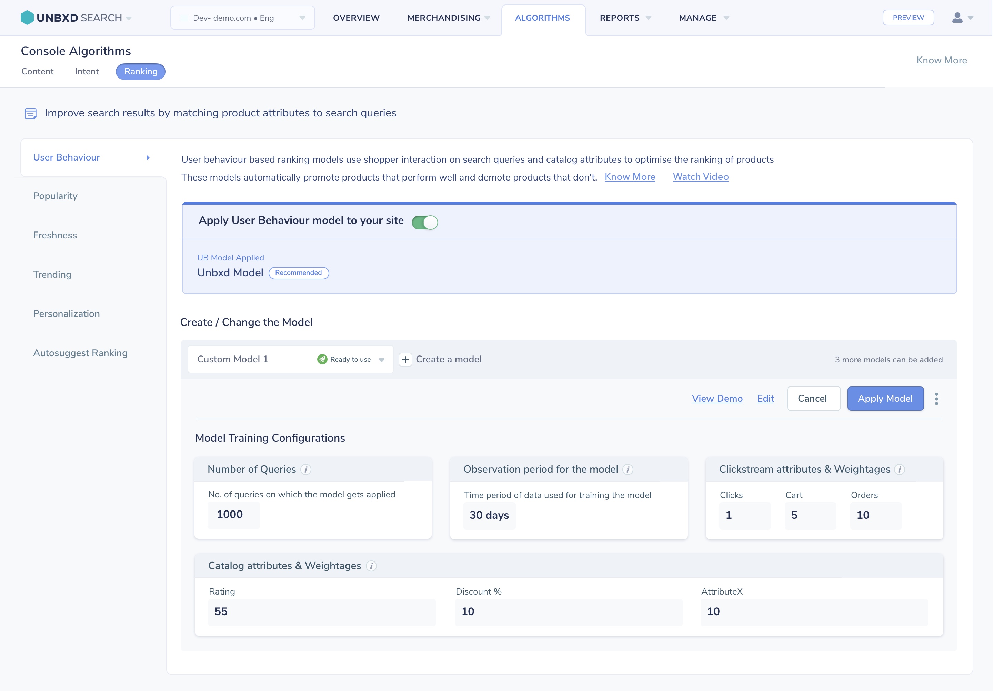This screenshot has height=691, width=993.
Task: Click the '3 more models can be added' text
Action: click(x=889, y=360)
